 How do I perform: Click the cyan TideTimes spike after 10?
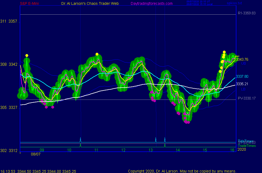(x=80, y=140)
